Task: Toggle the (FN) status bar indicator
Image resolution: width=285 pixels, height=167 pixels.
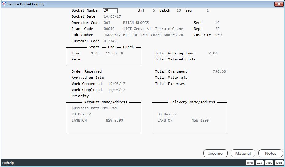Action: 250,163
